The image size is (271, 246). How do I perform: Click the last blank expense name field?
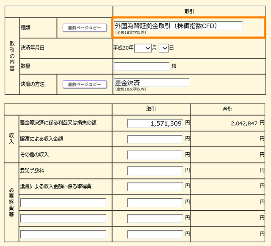(x=63, y=234)
